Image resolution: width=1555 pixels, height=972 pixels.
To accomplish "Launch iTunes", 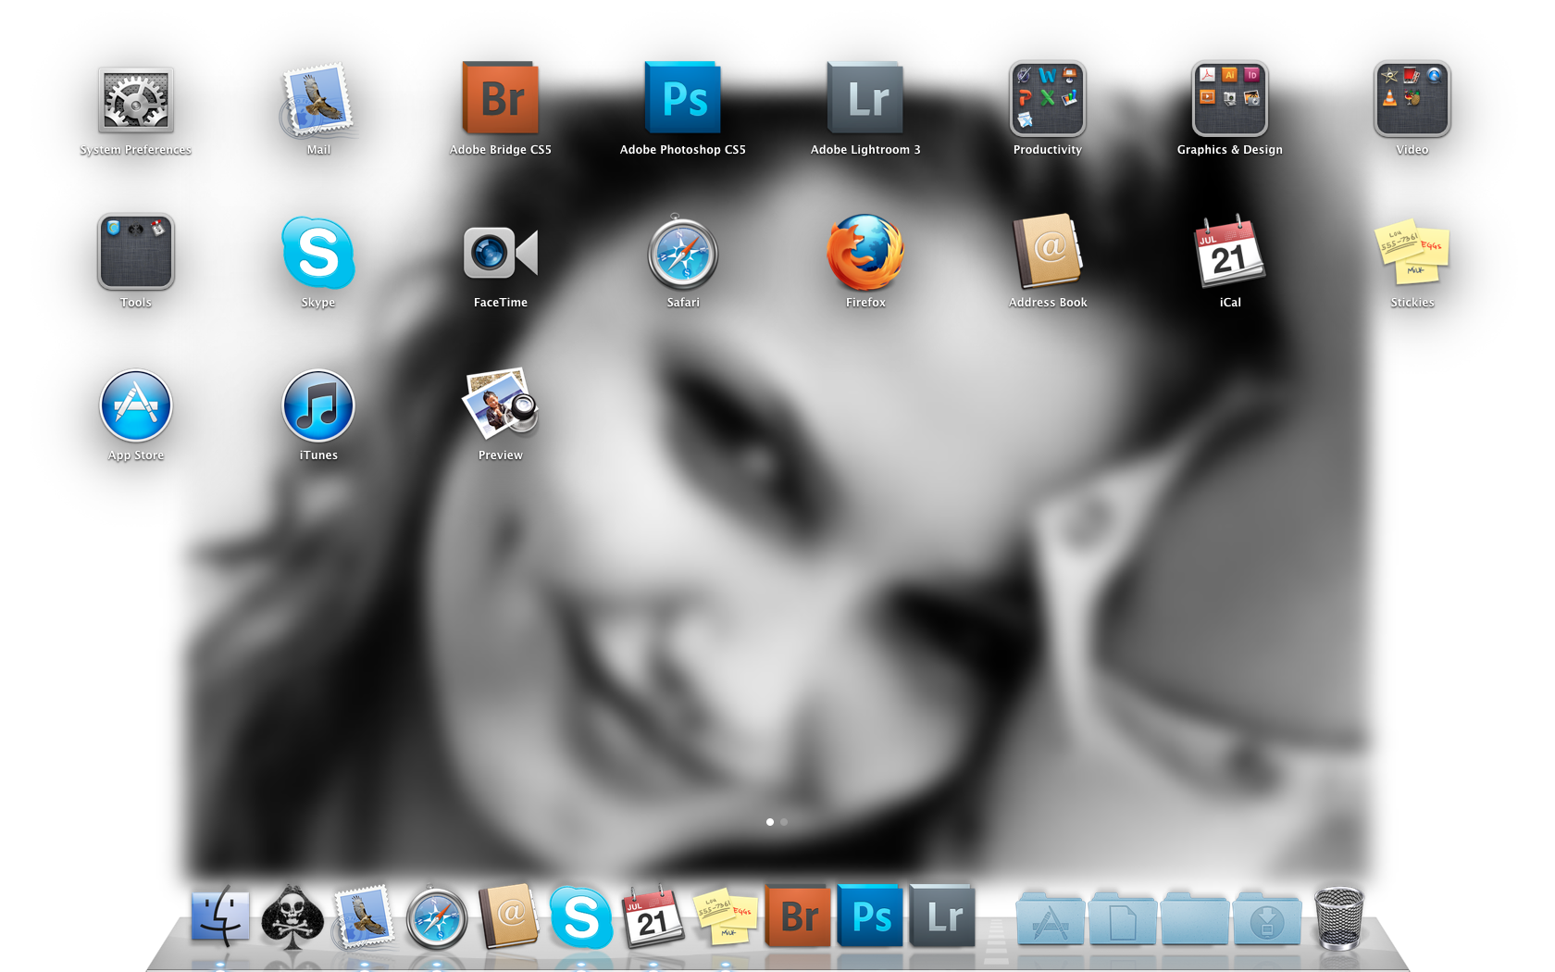I will tap(317, 405).
